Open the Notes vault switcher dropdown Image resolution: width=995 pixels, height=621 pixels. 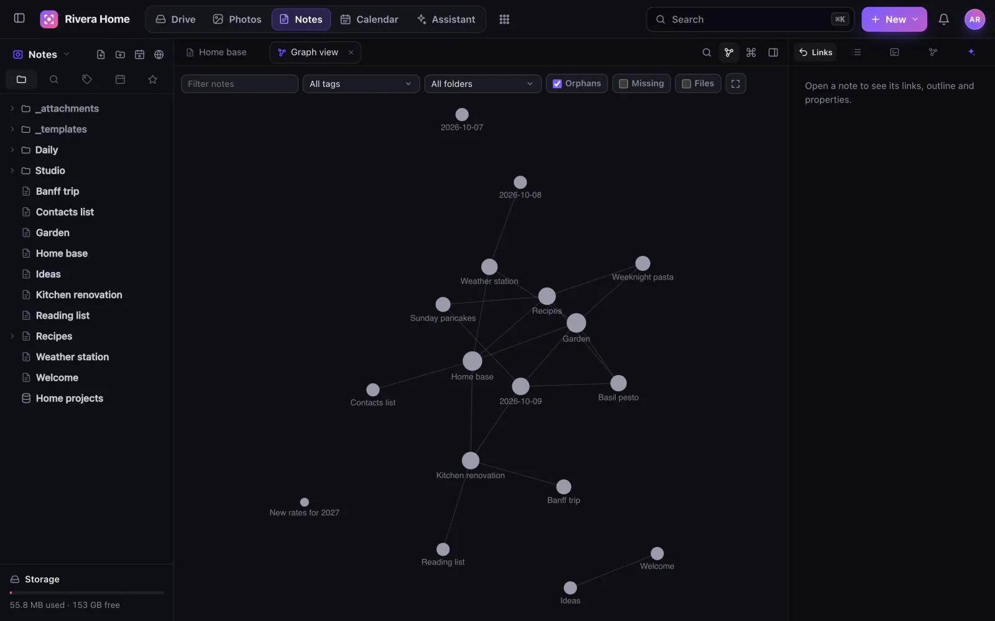41,55
